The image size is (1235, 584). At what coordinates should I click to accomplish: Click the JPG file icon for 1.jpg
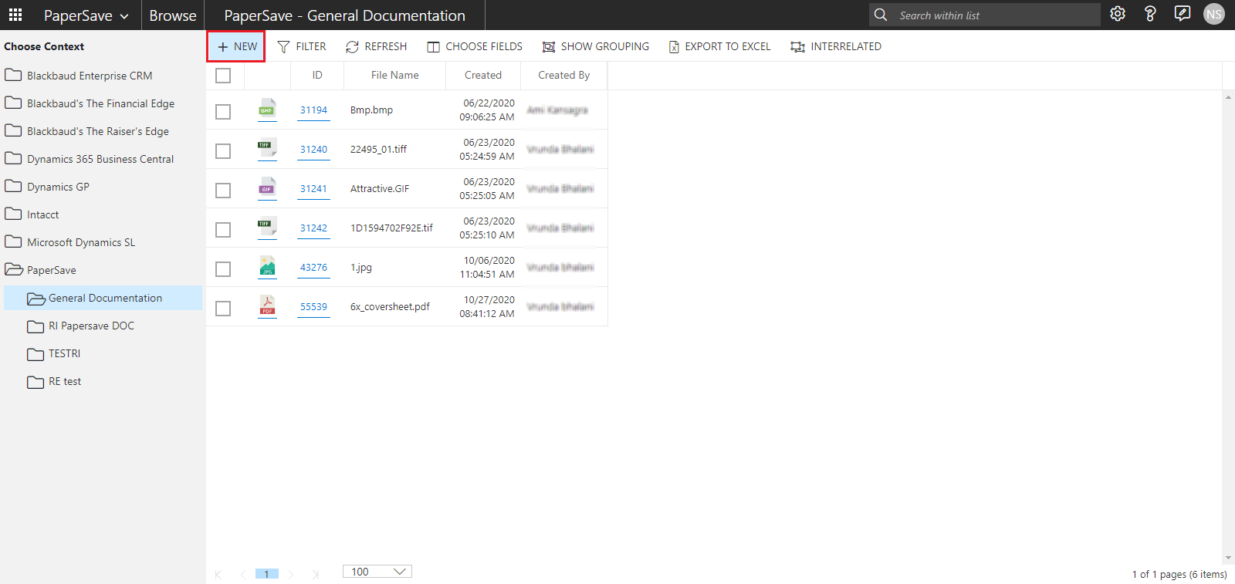click(x=267, y=267)
